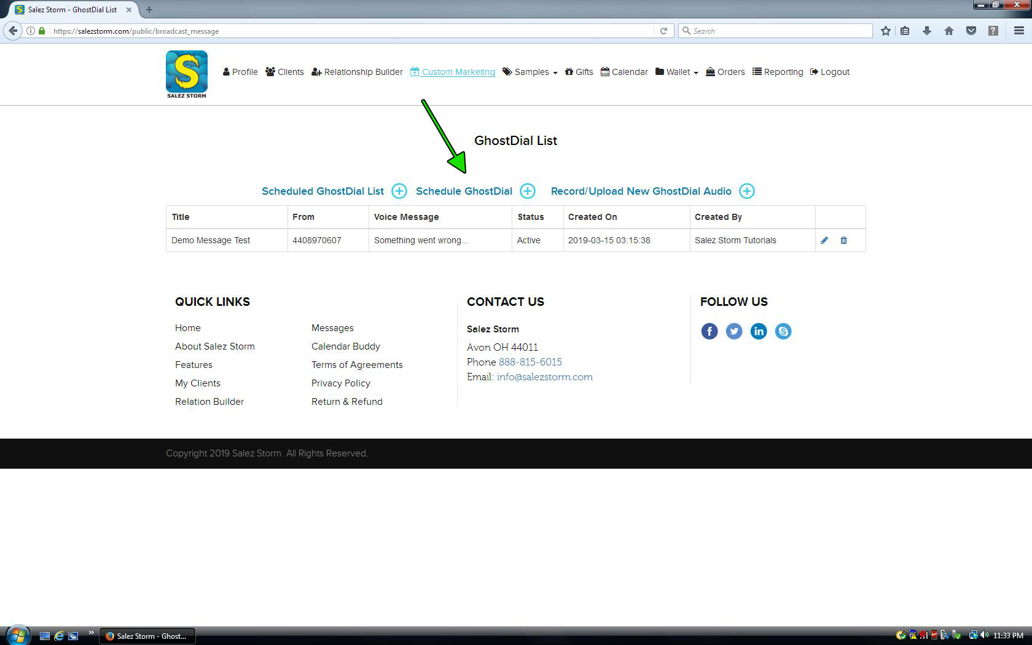Viewport: 1032px width, 645px height.
Task: Click plus icon beside Record/Upload New GhostDial Audio
Action: point(747,191)
